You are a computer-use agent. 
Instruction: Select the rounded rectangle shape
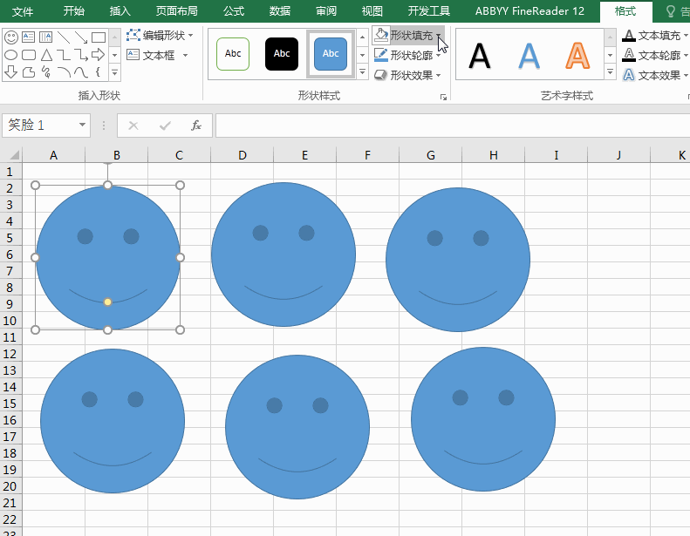pyautogui.click(x=29, y=55)
